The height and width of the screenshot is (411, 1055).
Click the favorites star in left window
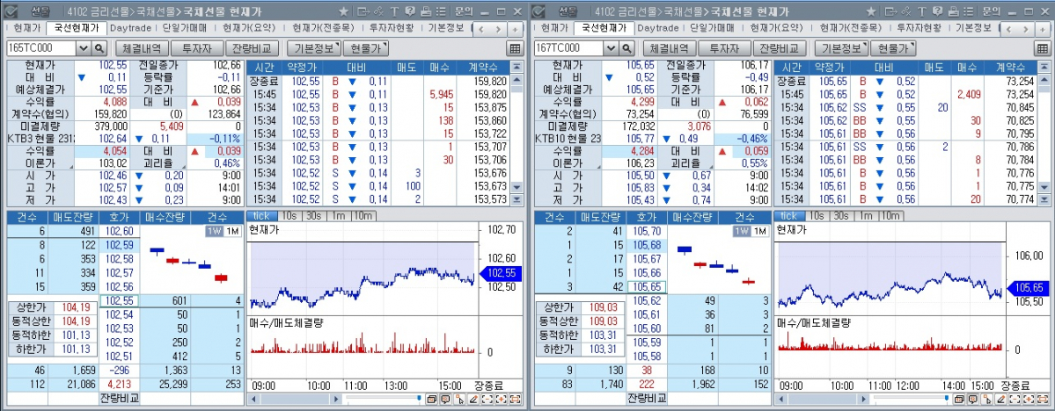click(343, 11)
